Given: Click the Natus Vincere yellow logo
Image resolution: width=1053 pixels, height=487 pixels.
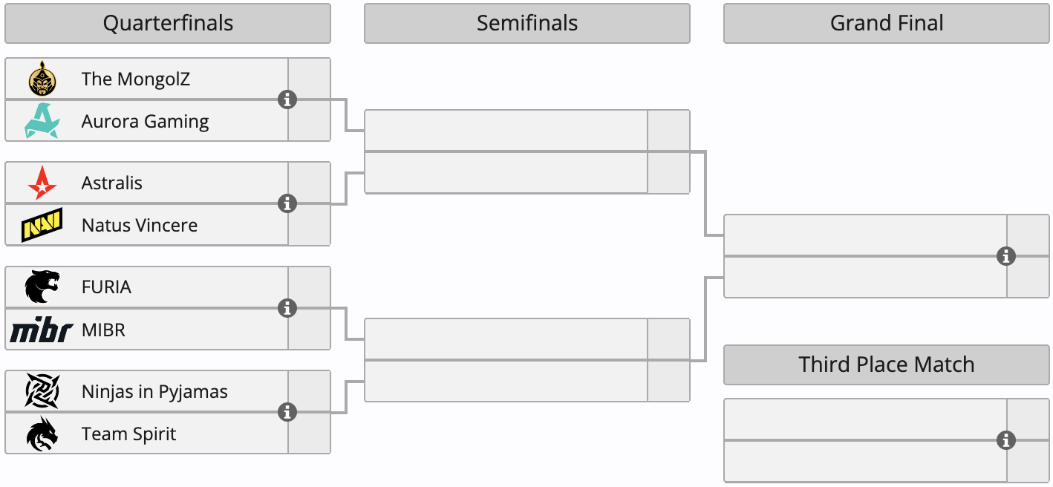Looking at the screenshot, I should click(x=42, y=225).
